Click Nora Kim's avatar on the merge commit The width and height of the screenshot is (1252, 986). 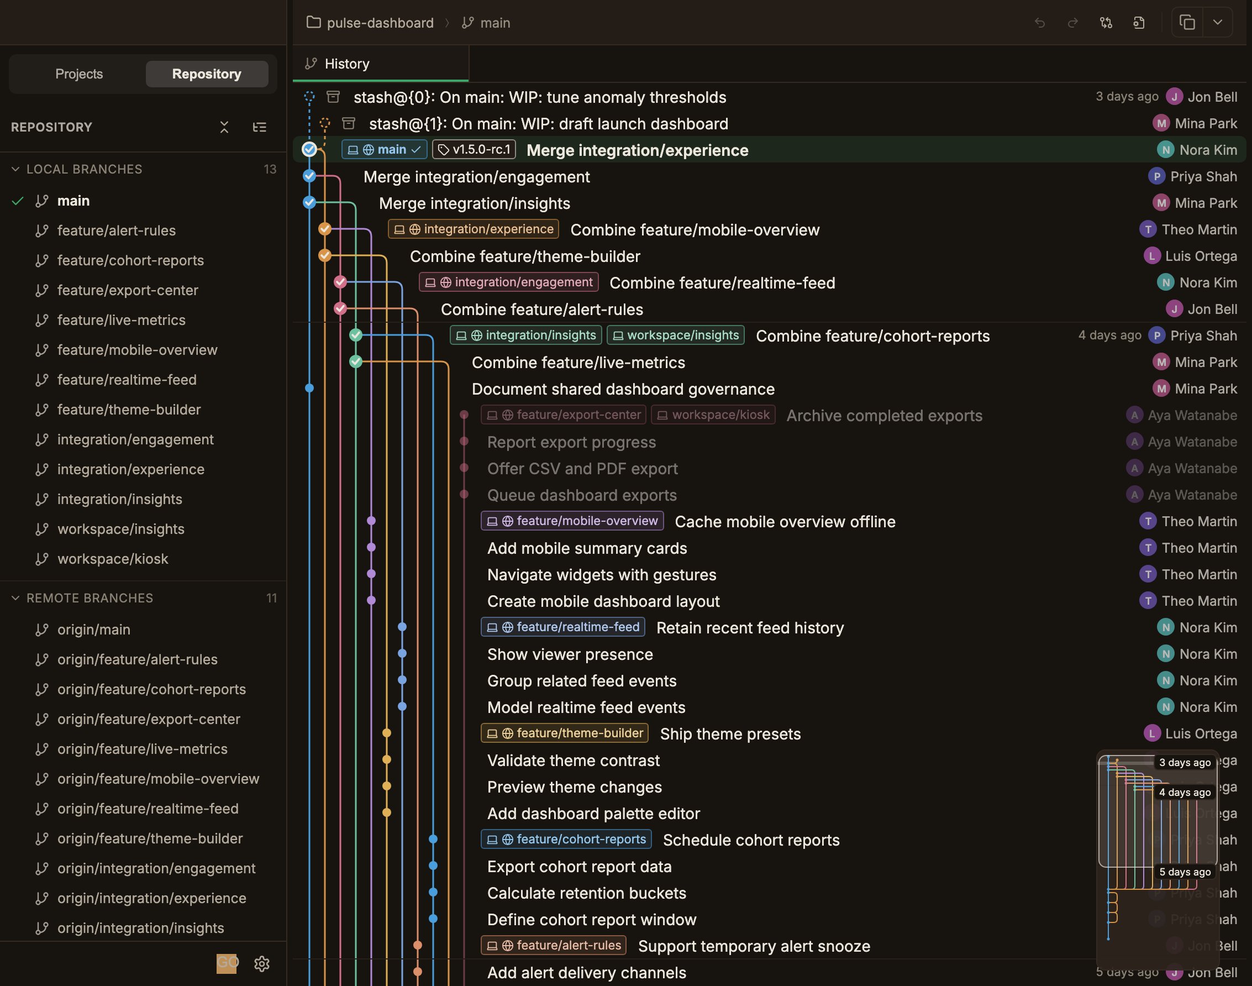pyautogui.click(x=1165, y=150)
